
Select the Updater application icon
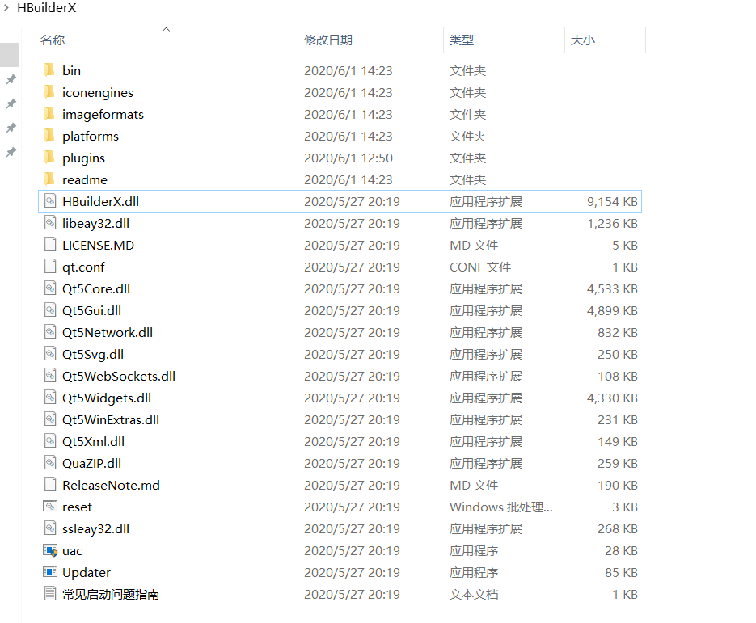pyautogui.click(x=50, y=572)
